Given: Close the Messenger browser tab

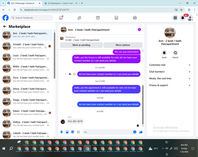Looking at the screenshot, I should click(40, 3).
